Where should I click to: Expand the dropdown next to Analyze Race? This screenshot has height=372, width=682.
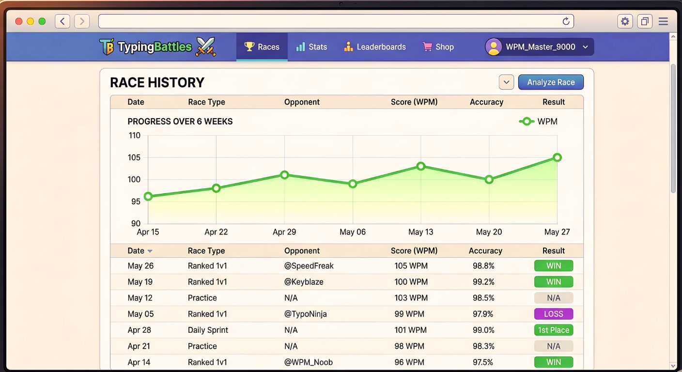pos(506,82)
